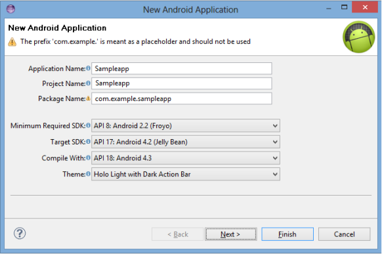Click the 'Package Name:' label
382x254 pixels.
(x=62, y=98)
